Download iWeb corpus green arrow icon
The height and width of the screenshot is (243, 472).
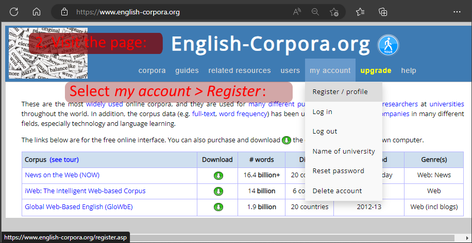(218, 191)
